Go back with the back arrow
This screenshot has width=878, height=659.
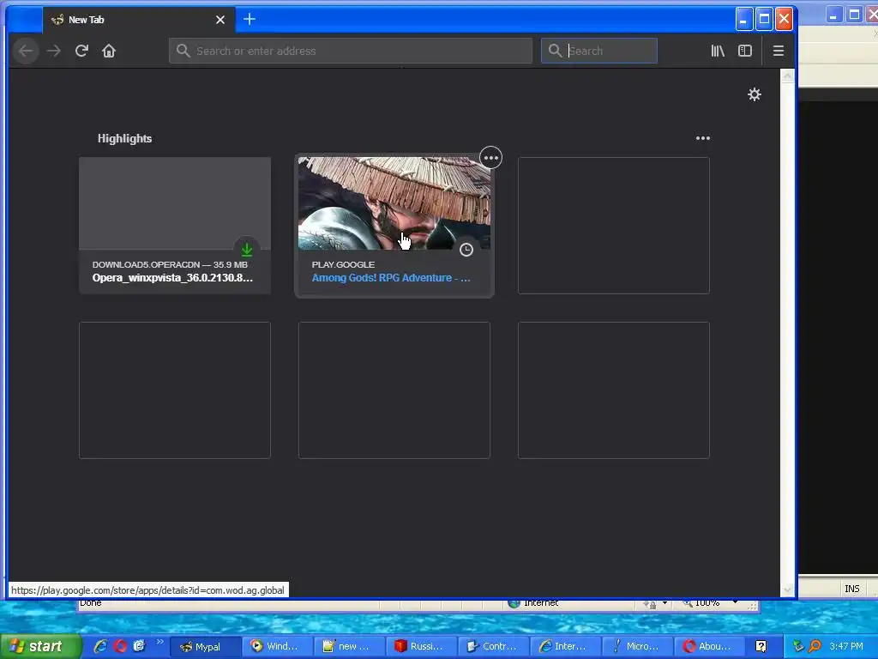pyautogui.click(x=26, y=51)
